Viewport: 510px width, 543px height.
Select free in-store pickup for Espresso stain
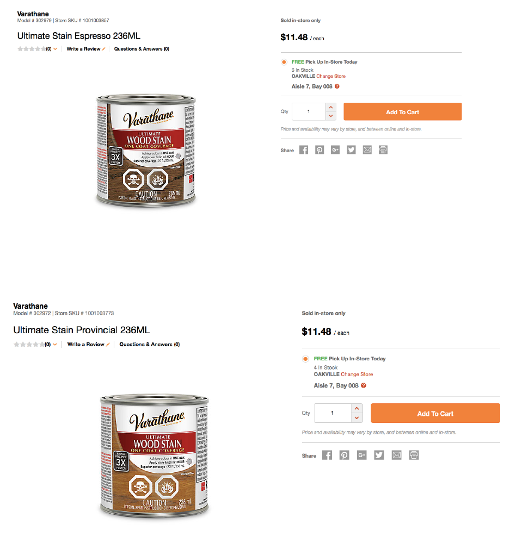click(x=284, y=62)
